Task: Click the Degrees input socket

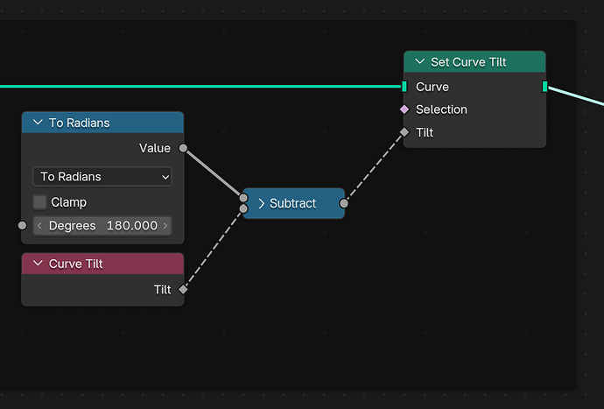Action: click(x=23, y=225)
